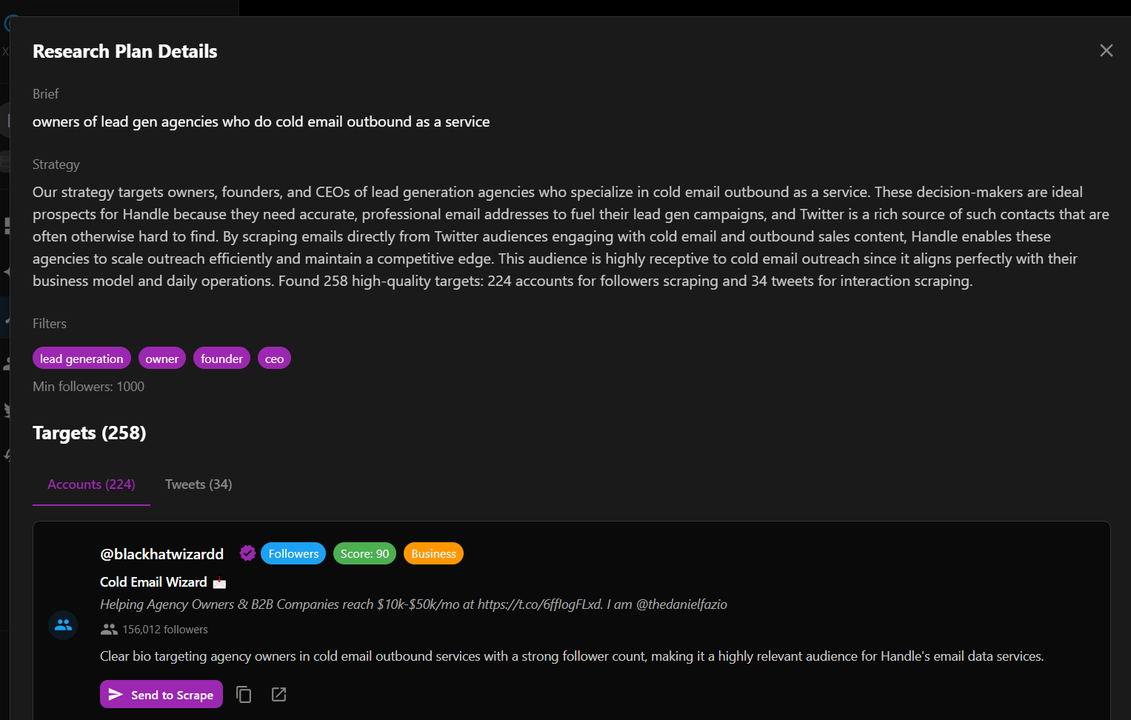The height and width of the screenshot is (720, 1131).
Task: Click the blue Followers badge on the card
Action: [293, 553]
